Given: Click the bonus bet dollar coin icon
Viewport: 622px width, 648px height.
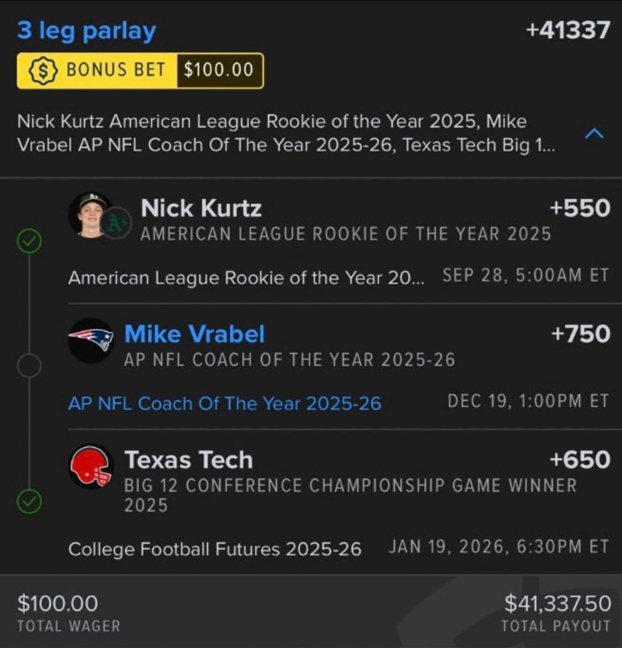Looking at the screenshot, I should [x=43, y=70].
